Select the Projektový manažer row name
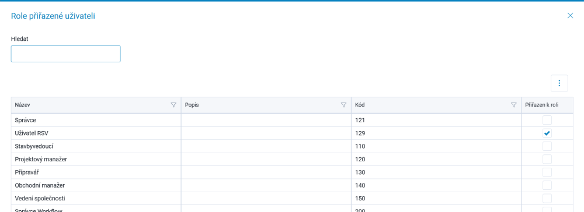The width and height of the screenshot is (584, 212). (x=41, y=159)
